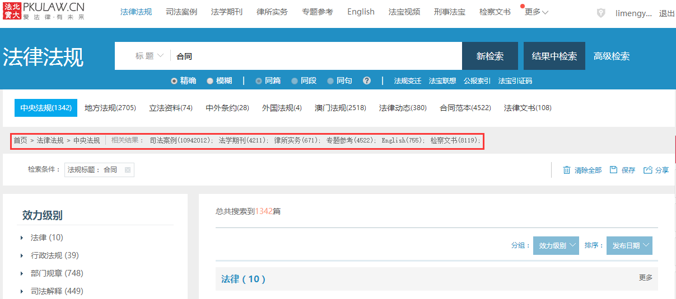Click 更多 in the 法律 results header

coord(646,277)
